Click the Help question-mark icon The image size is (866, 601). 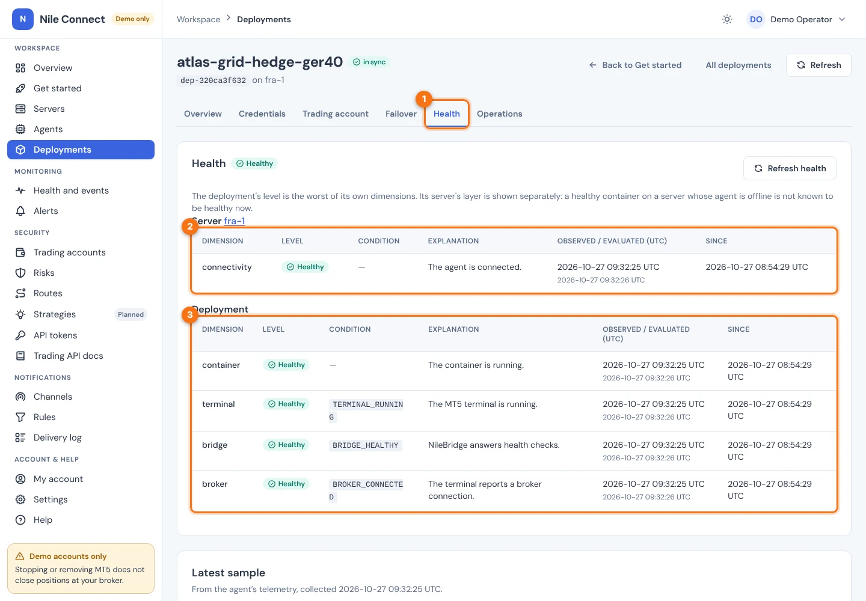[20, 520]
